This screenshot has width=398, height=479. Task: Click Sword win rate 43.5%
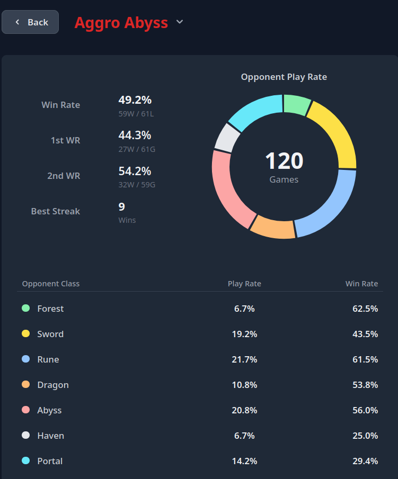[x=365, y=334]
